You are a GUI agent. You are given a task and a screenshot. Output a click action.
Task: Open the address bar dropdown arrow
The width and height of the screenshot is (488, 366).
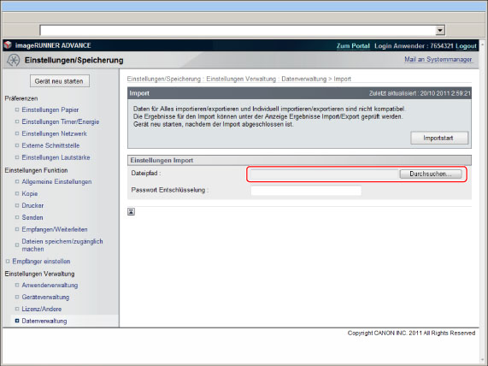point(440,30)
